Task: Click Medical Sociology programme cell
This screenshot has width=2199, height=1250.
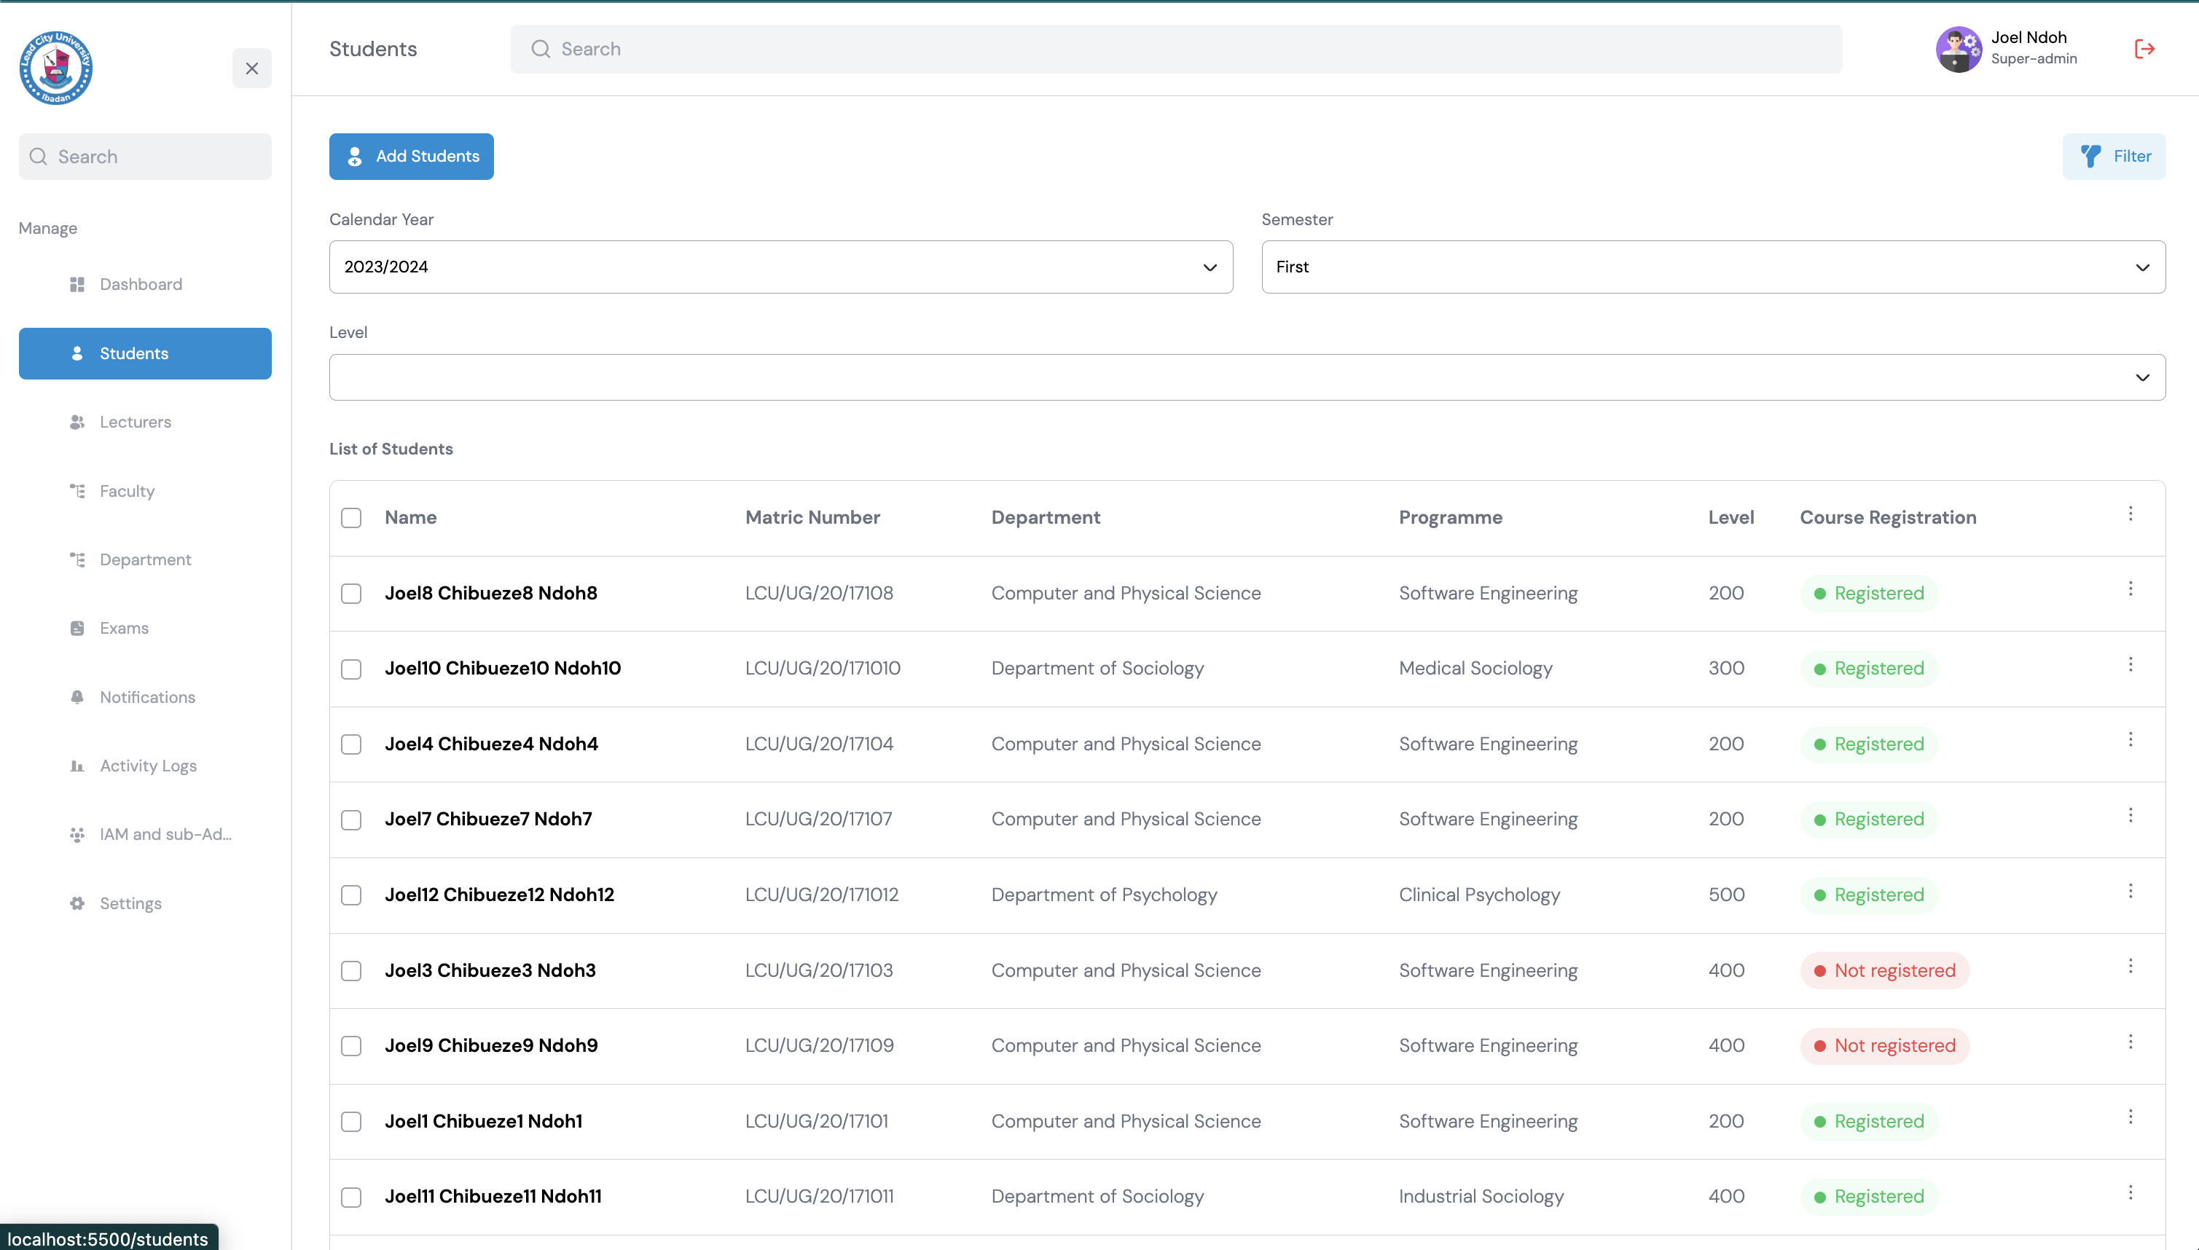Action: (1475, 669)
